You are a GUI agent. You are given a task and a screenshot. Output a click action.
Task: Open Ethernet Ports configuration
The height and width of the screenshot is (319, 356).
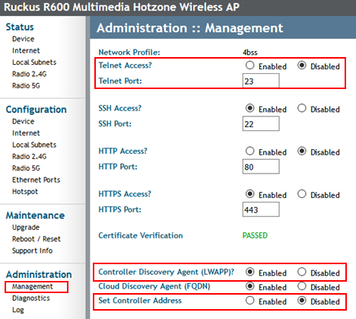click(x=37, y=180)
